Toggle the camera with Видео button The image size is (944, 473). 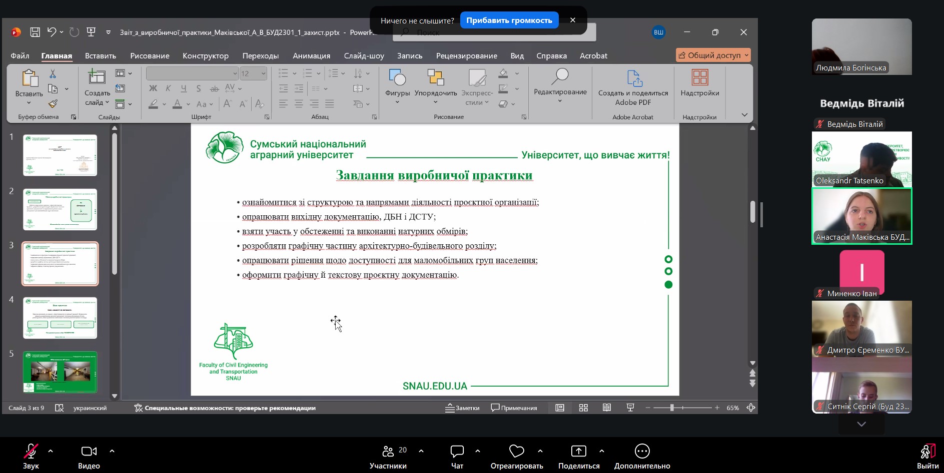pyautogui.click(x=89, y=457)
